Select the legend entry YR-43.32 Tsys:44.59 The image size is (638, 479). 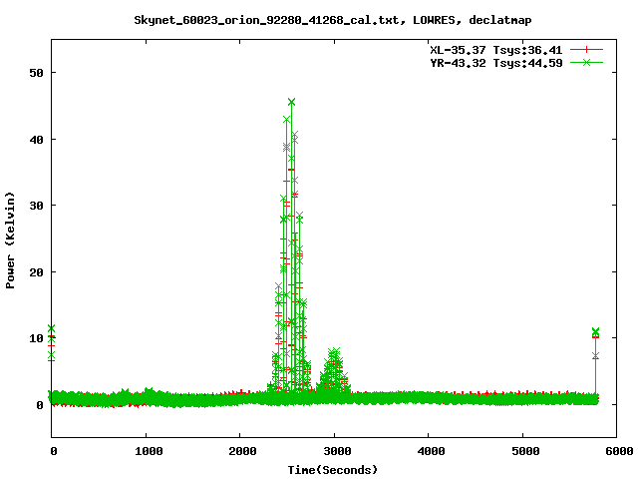(x=496, y=63)
